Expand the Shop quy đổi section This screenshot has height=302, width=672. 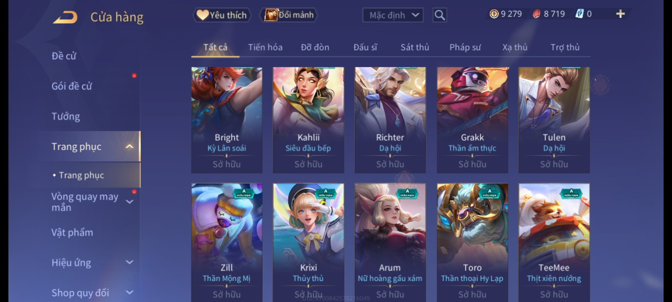pyautogui.click(x=129, y=292)
